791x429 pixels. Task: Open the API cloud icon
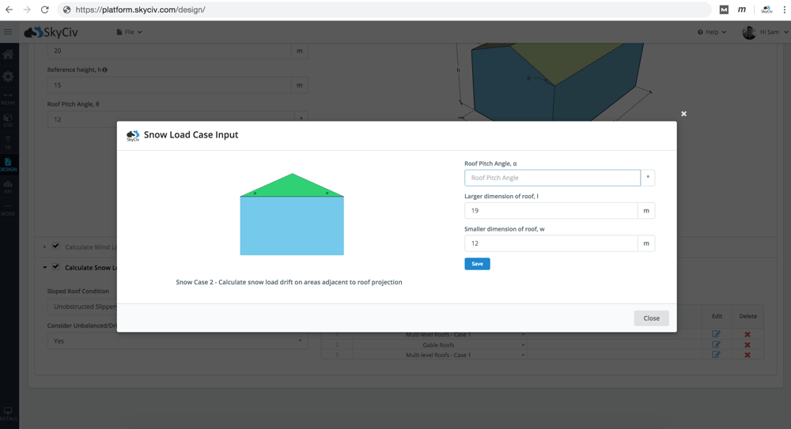pos(8,186)
